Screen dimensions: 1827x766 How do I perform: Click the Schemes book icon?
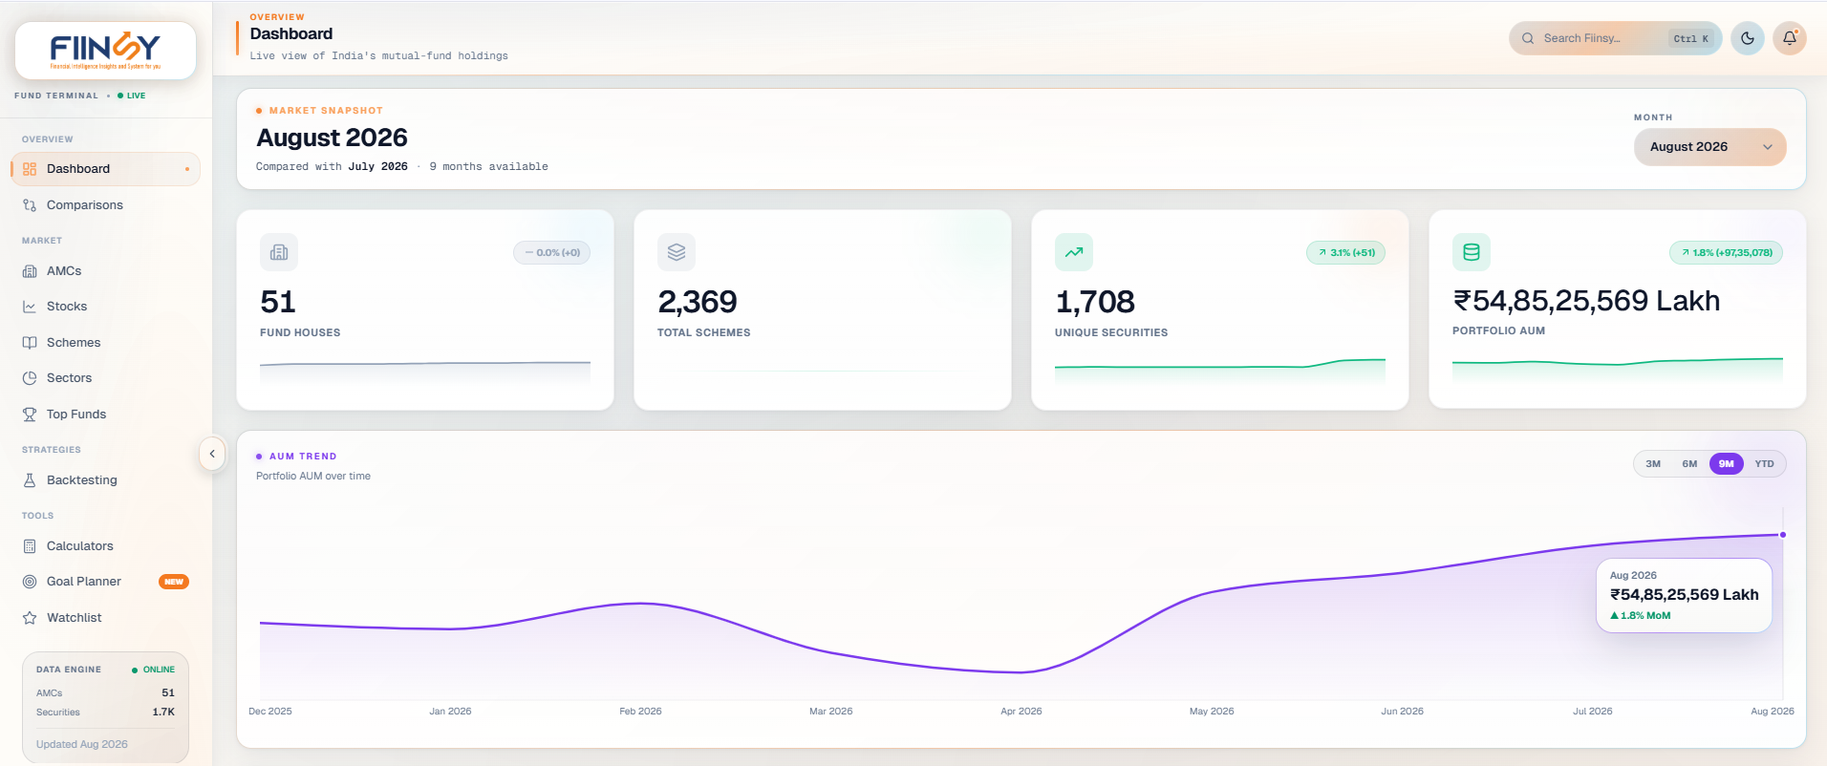(30, 343)
